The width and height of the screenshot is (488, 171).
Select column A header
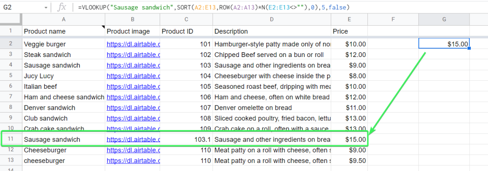coord(63,19)
